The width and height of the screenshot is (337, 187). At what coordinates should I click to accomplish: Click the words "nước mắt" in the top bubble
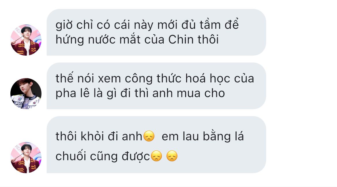114,39
